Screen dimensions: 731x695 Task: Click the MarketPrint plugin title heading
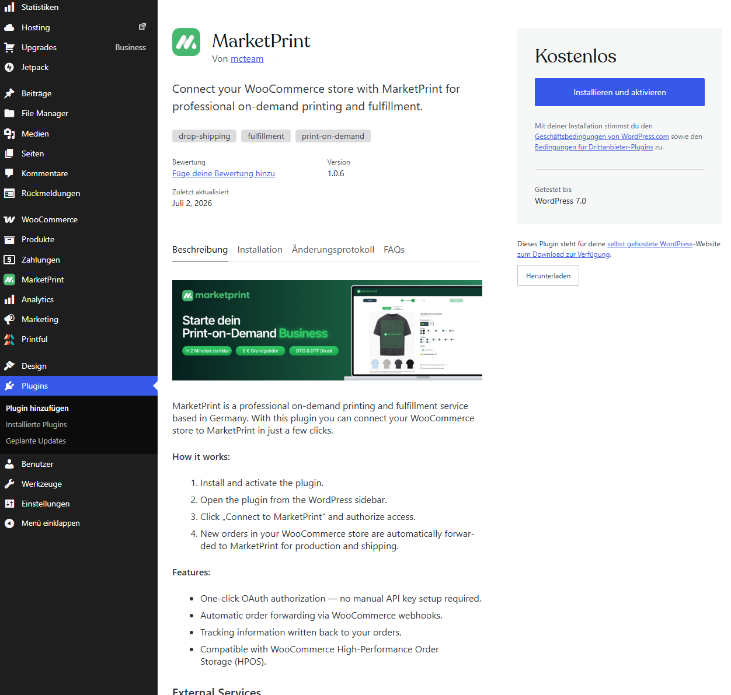click(x=261, y=41)
